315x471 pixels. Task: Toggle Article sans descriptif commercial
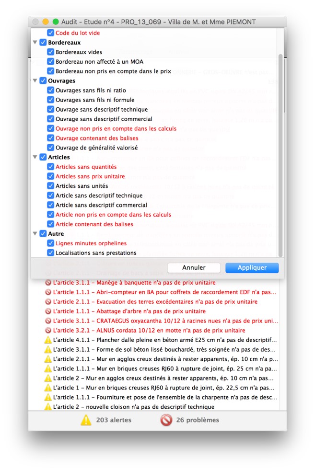click(50, 205)
